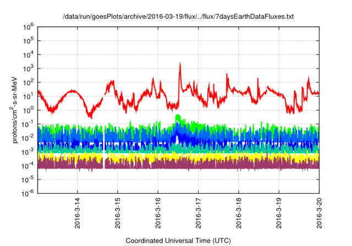Click the white data gap in the bands before 2016-3-15
352x246 pixels.
(104, 154)
